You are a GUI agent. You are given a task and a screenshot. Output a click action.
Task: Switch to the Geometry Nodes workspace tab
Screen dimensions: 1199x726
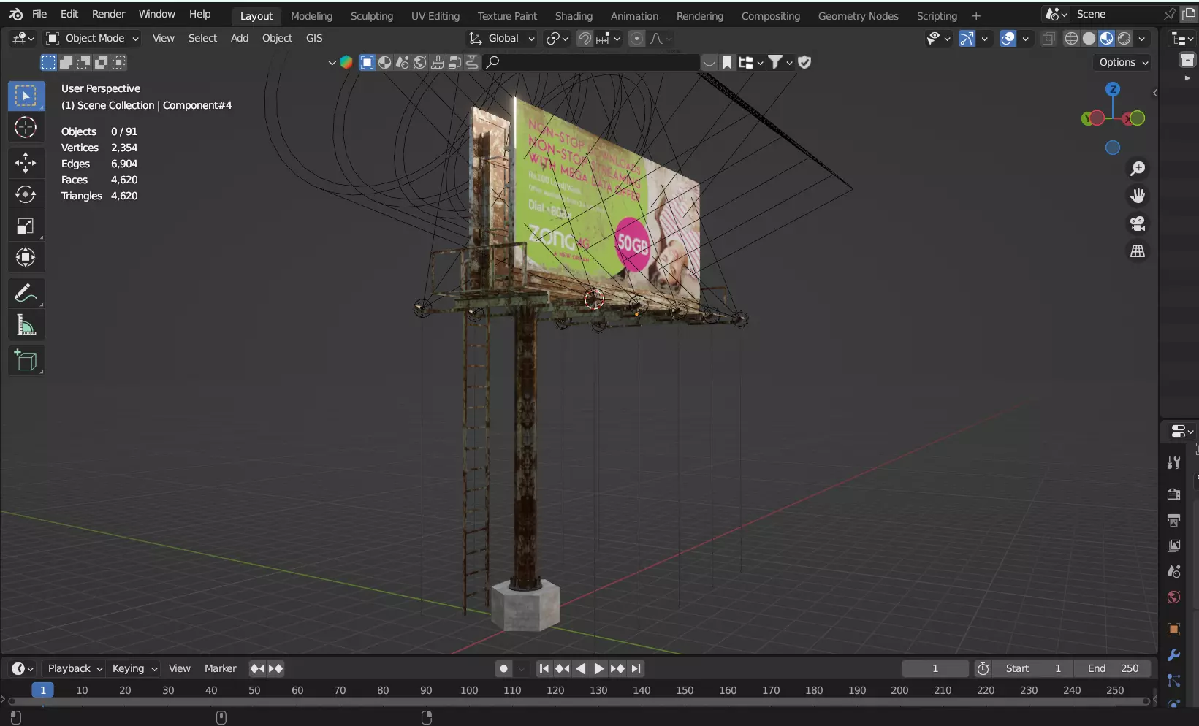(x=858, y=15)
